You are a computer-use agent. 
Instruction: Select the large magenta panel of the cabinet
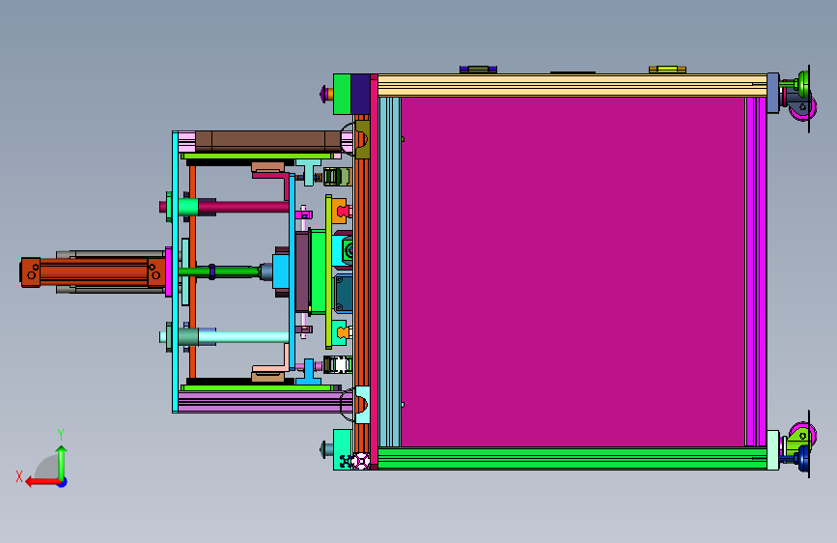tap(572, 271)
